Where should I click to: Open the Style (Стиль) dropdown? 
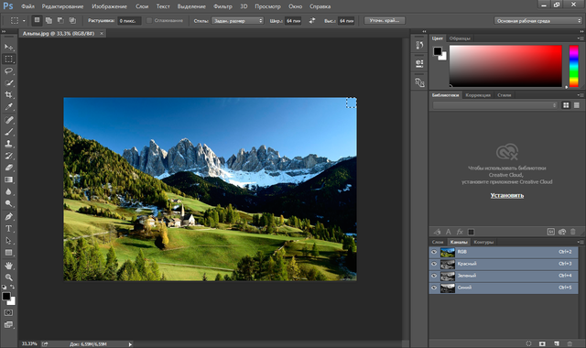pos(238,21)
